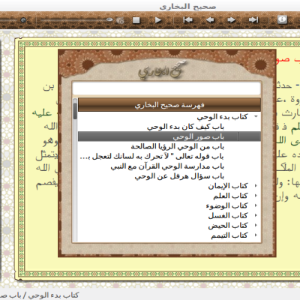Go to the previous page arrow
Viewport: 300px width, 300px height.
210,19
